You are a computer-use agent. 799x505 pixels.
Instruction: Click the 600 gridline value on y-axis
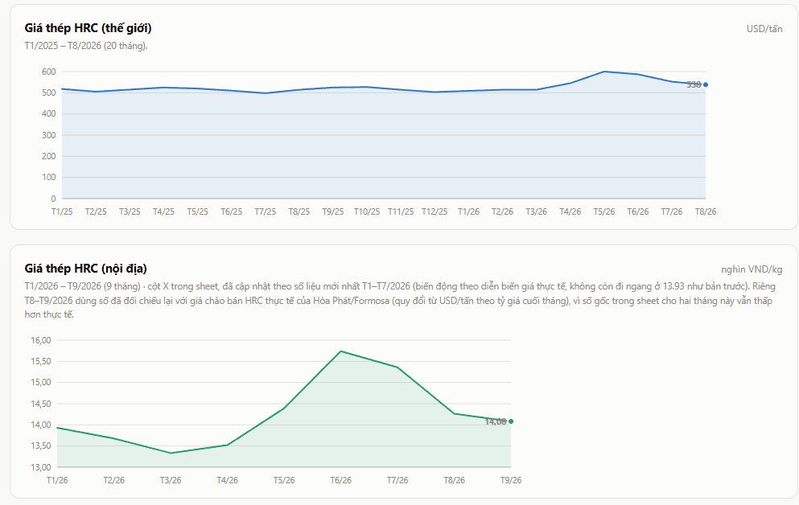[49, 72]
